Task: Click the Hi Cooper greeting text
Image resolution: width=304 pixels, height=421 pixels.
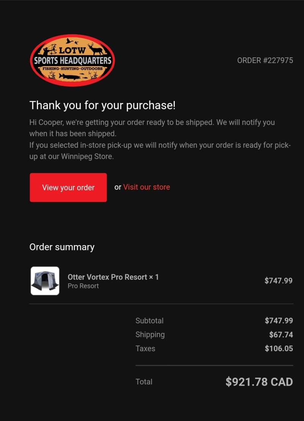Action: (152, 128)
